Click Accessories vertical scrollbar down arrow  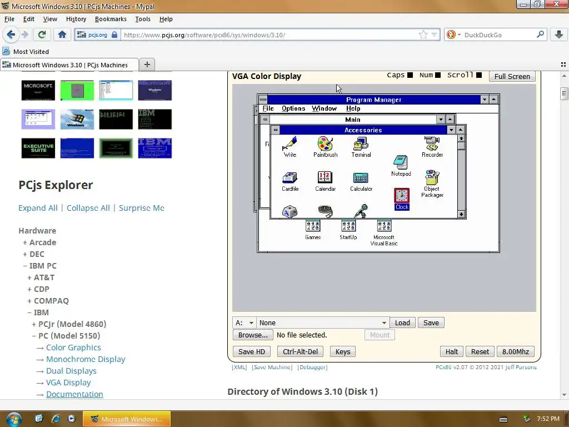pos(461,214)
